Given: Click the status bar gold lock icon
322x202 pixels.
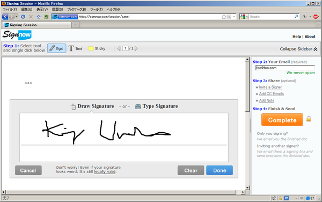Looking at the screenshot, I should tap(280, 198).
